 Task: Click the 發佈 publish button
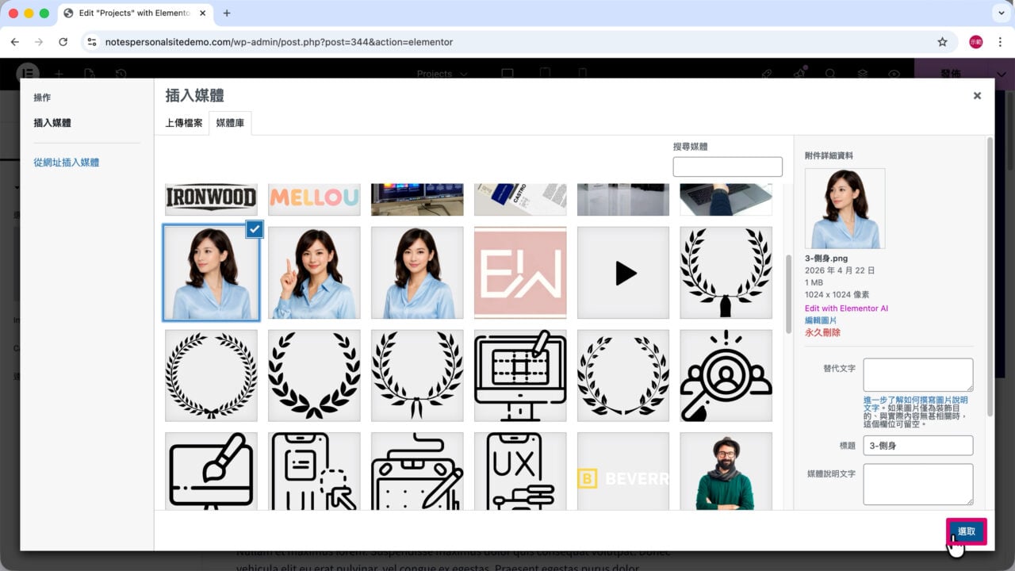coord(951,73)
